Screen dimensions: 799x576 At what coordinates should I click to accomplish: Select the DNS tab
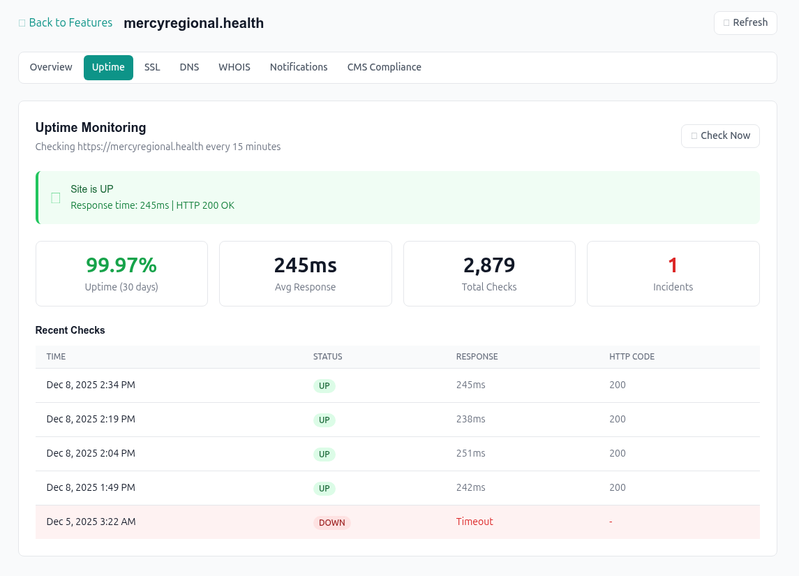click(x=189, y=67)
